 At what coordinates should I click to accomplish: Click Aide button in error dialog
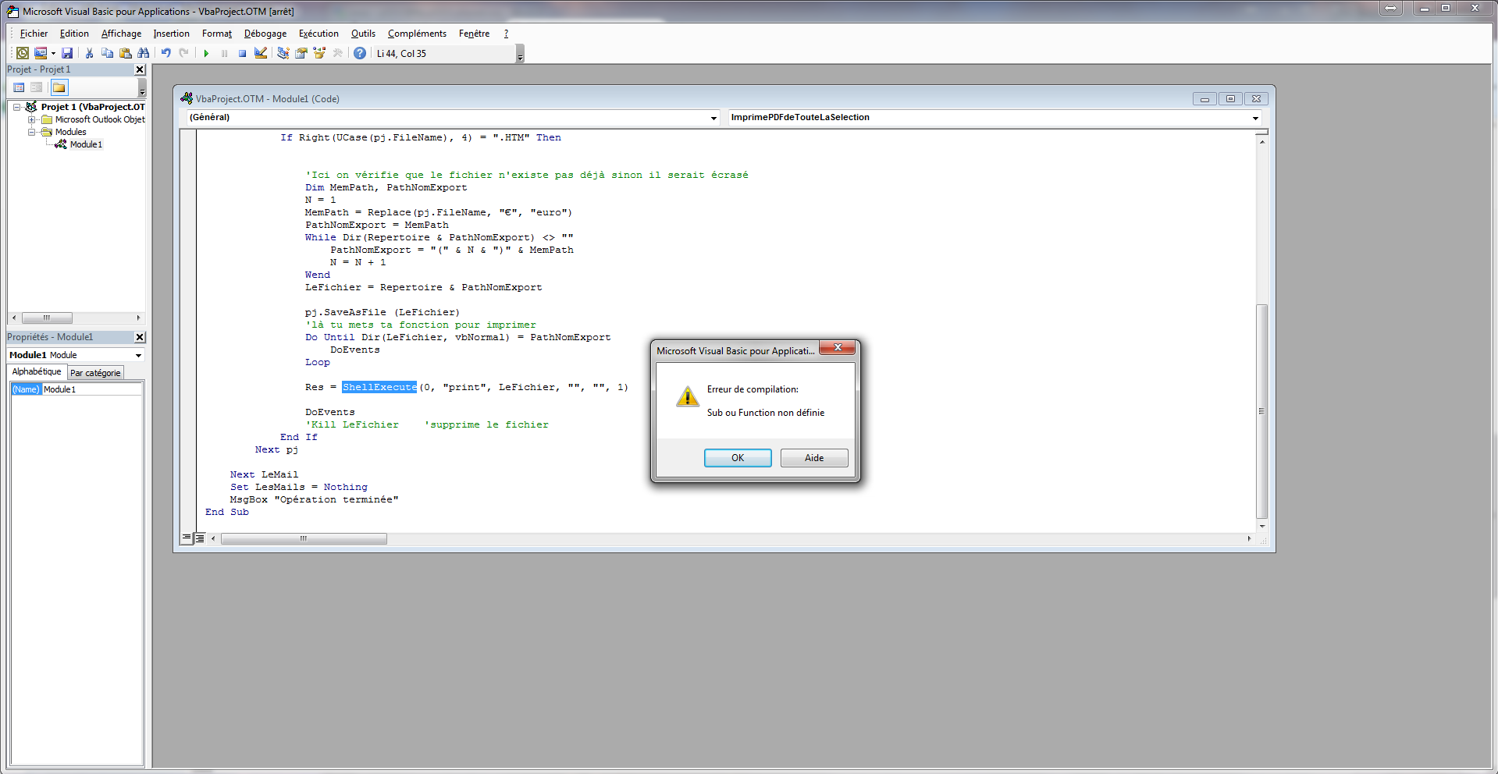814,458
